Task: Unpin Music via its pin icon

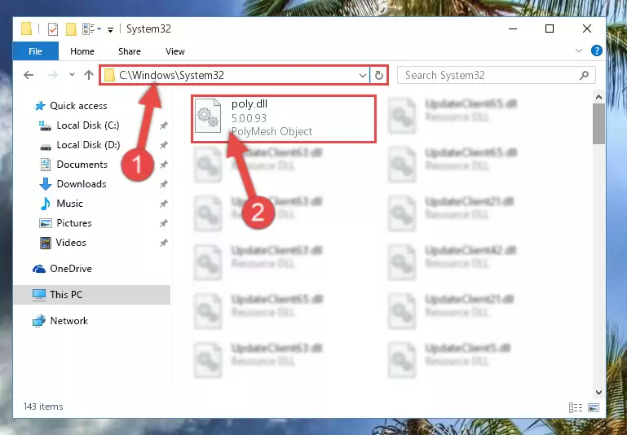Action: point(163,204)
